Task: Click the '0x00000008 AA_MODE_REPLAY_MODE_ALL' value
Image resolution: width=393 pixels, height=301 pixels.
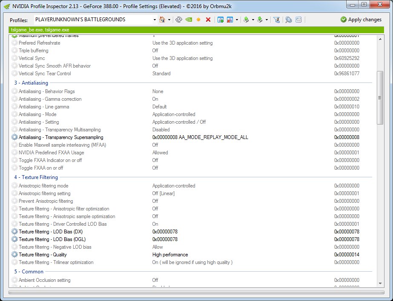Action: point(200,137)
